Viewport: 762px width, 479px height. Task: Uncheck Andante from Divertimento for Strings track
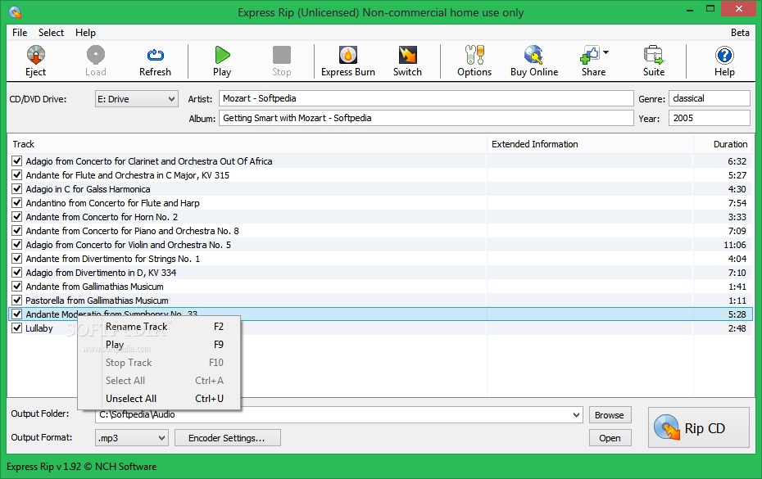[17, 259]
